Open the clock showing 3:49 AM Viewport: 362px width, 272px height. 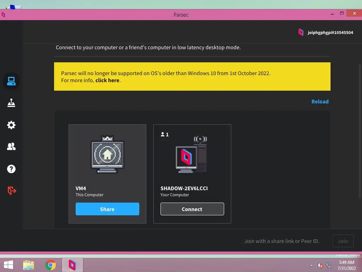346,265
